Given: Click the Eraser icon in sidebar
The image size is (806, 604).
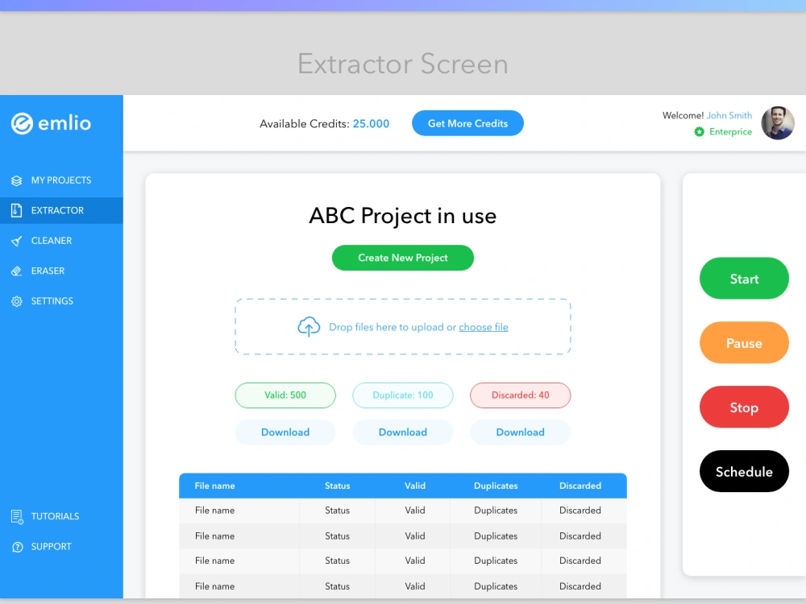Looking at the screenshot, I should (x=16, y=271).
